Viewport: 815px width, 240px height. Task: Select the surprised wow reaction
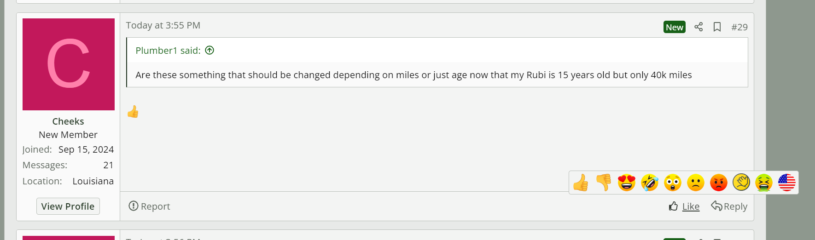pyautogui.click(x=673, y=183)
